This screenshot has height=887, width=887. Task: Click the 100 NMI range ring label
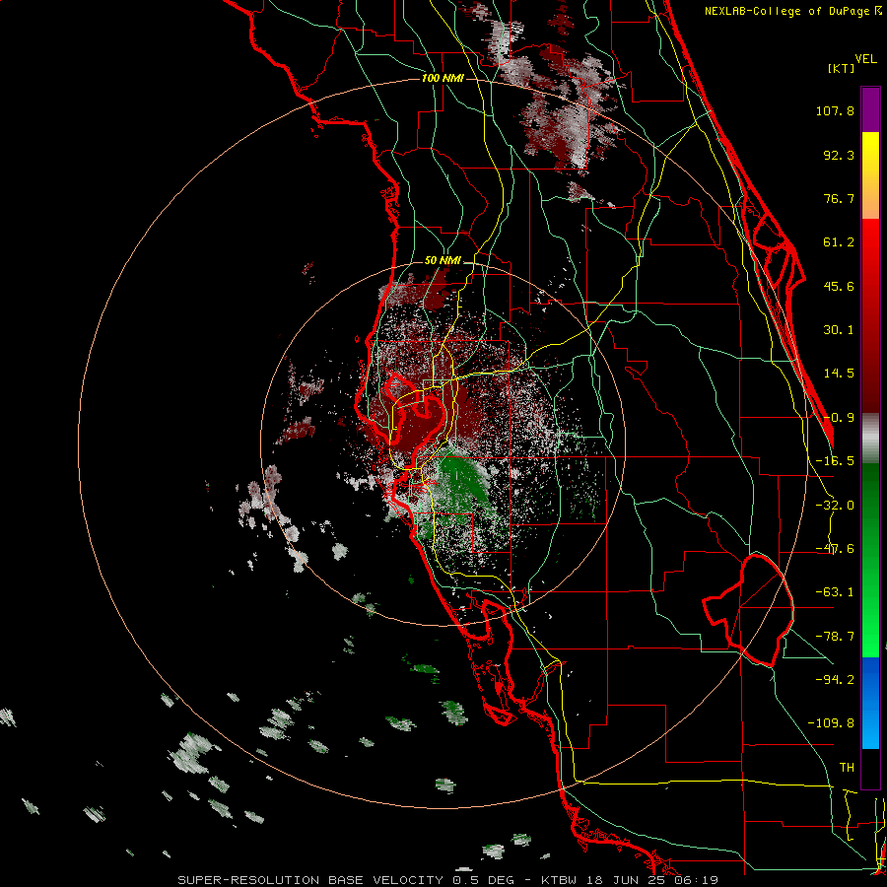[x=443, y=78]
